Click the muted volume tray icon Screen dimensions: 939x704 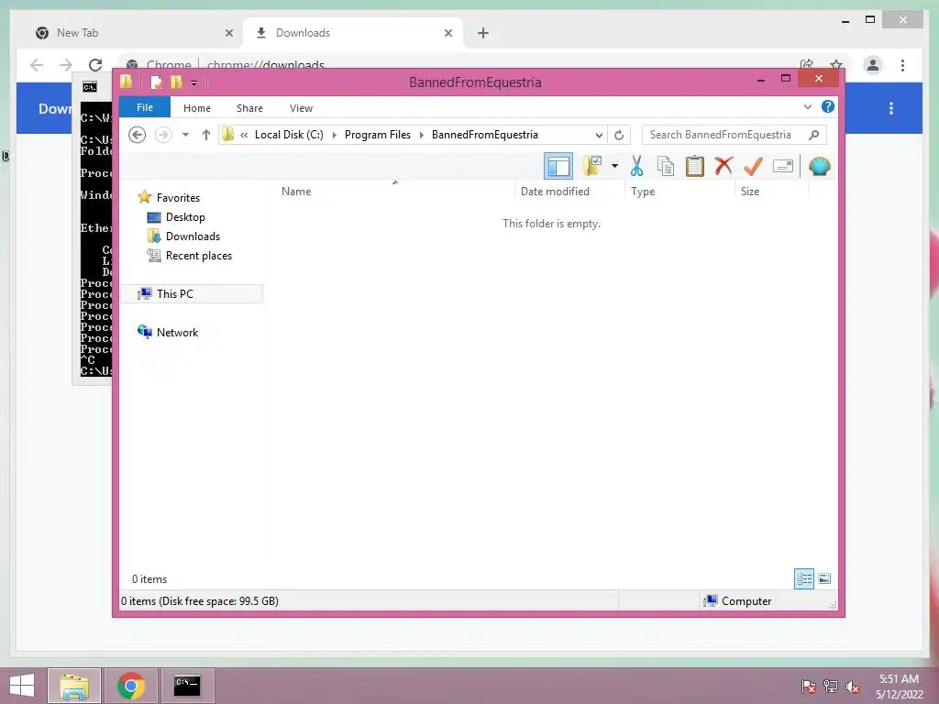point(853,687)
